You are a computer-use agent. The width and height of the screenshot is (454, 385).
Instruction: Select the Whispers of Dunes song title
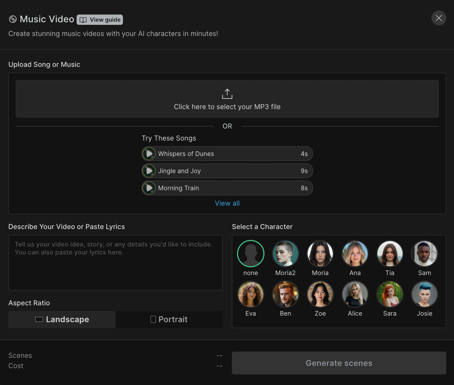click(186, 154)
